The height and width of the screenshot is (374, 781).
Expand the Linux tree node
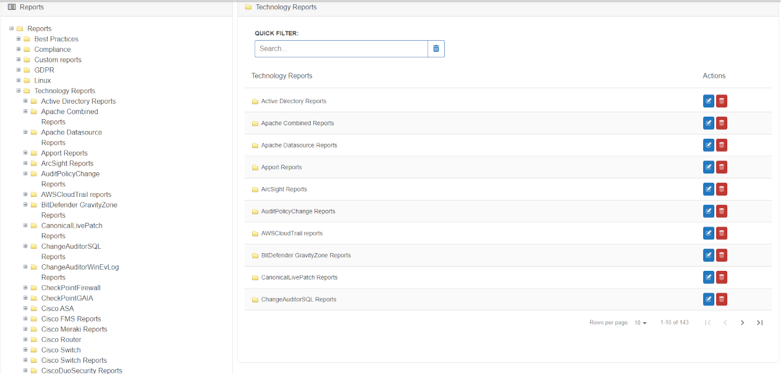click(19, 80)
